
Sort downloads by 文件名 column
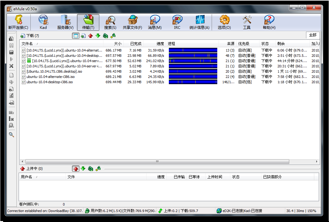62,44
